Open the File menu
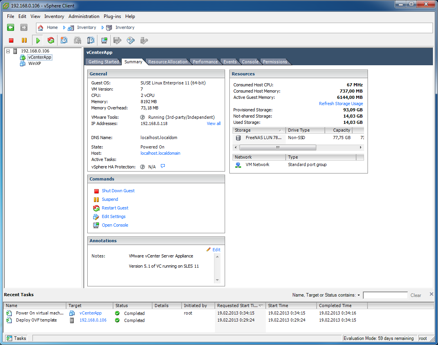This screenshot has width=438, height=345. (x=11, y=16)
